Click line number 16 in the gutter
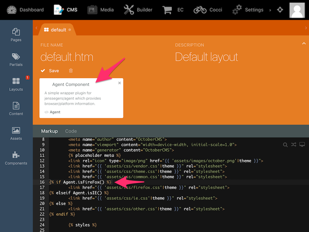This screenshot has height=232, width=309. point(42,182)
